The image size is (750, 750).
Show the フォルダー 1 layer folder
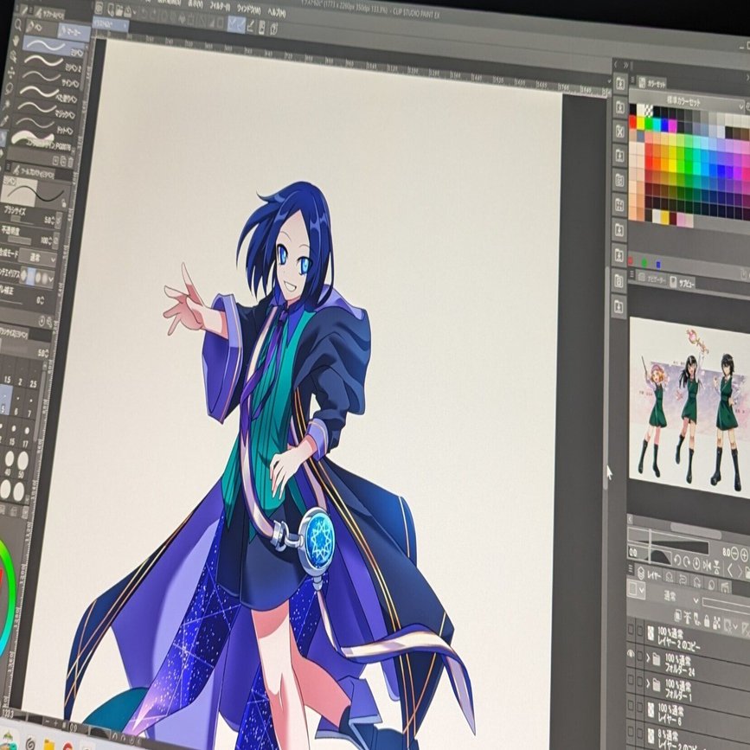631,680
